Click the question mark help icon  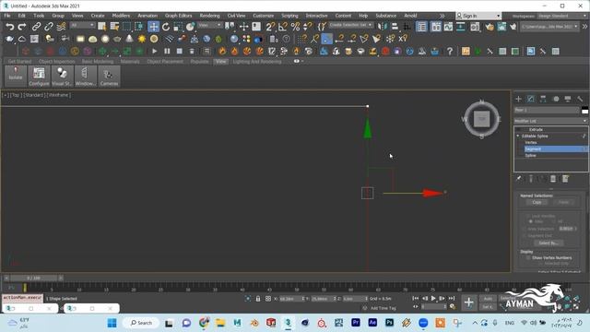(x=450, y=52)
